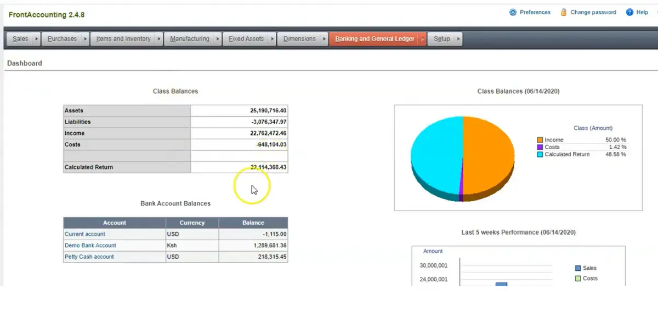Click the orange Income legend swatch

540,140
